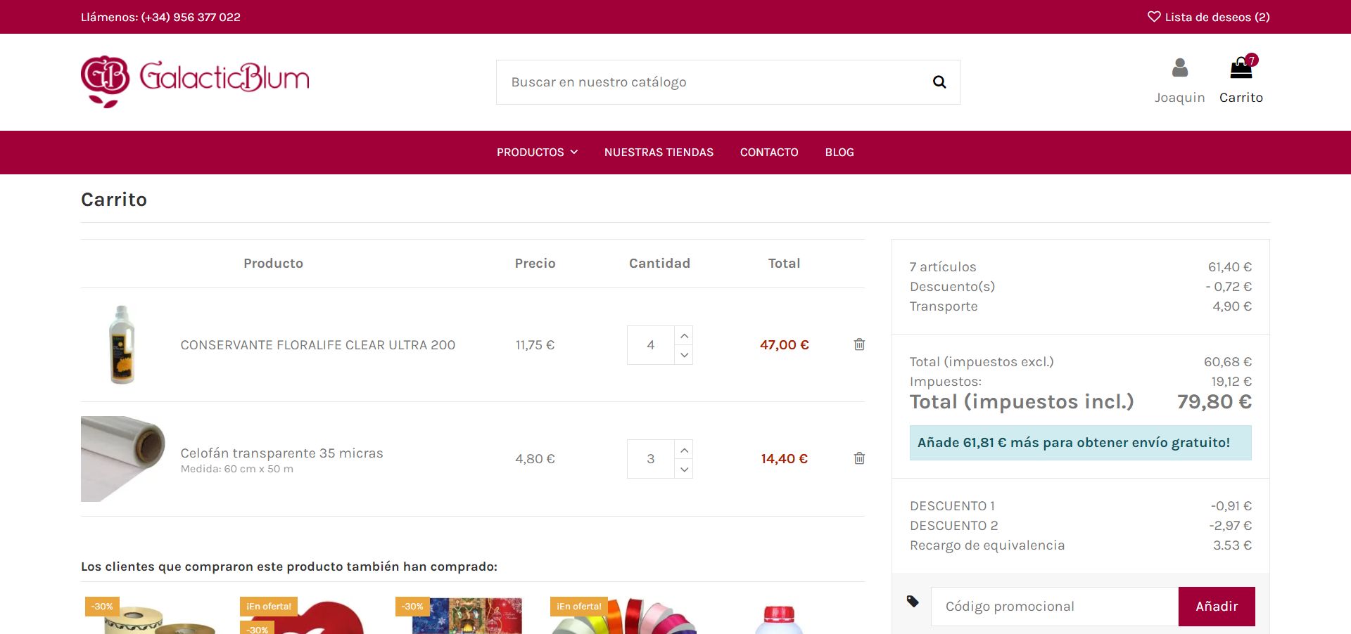Decrease Celofán transparente quantity
The height and width of the screenshot is (634, 1351).
click(684, 469)
